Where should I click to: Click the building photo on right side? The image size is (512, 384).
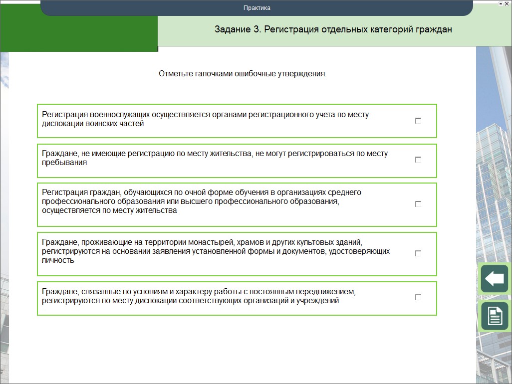tap(494, 150)
